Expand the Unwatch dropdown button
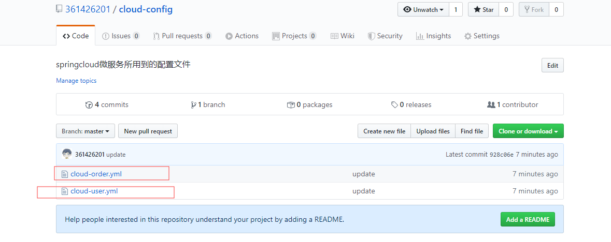Image resolution: width=611 pixels, height=242 pixels. click(x=423, y=10)
